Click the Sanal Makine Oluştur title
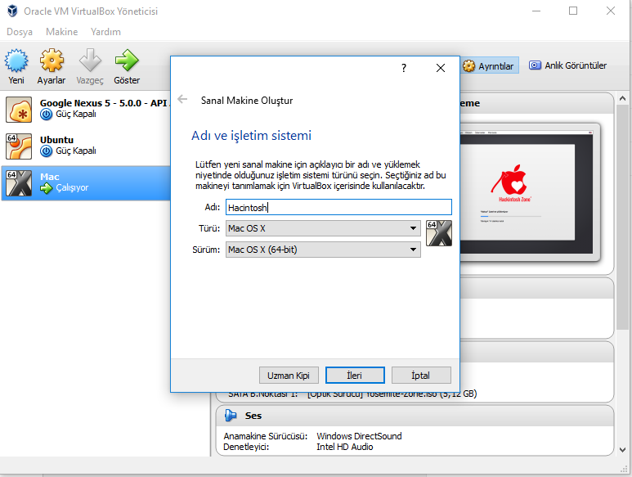Image resolution: width=632 pixels, height=477 pixels. pos(247,101)
